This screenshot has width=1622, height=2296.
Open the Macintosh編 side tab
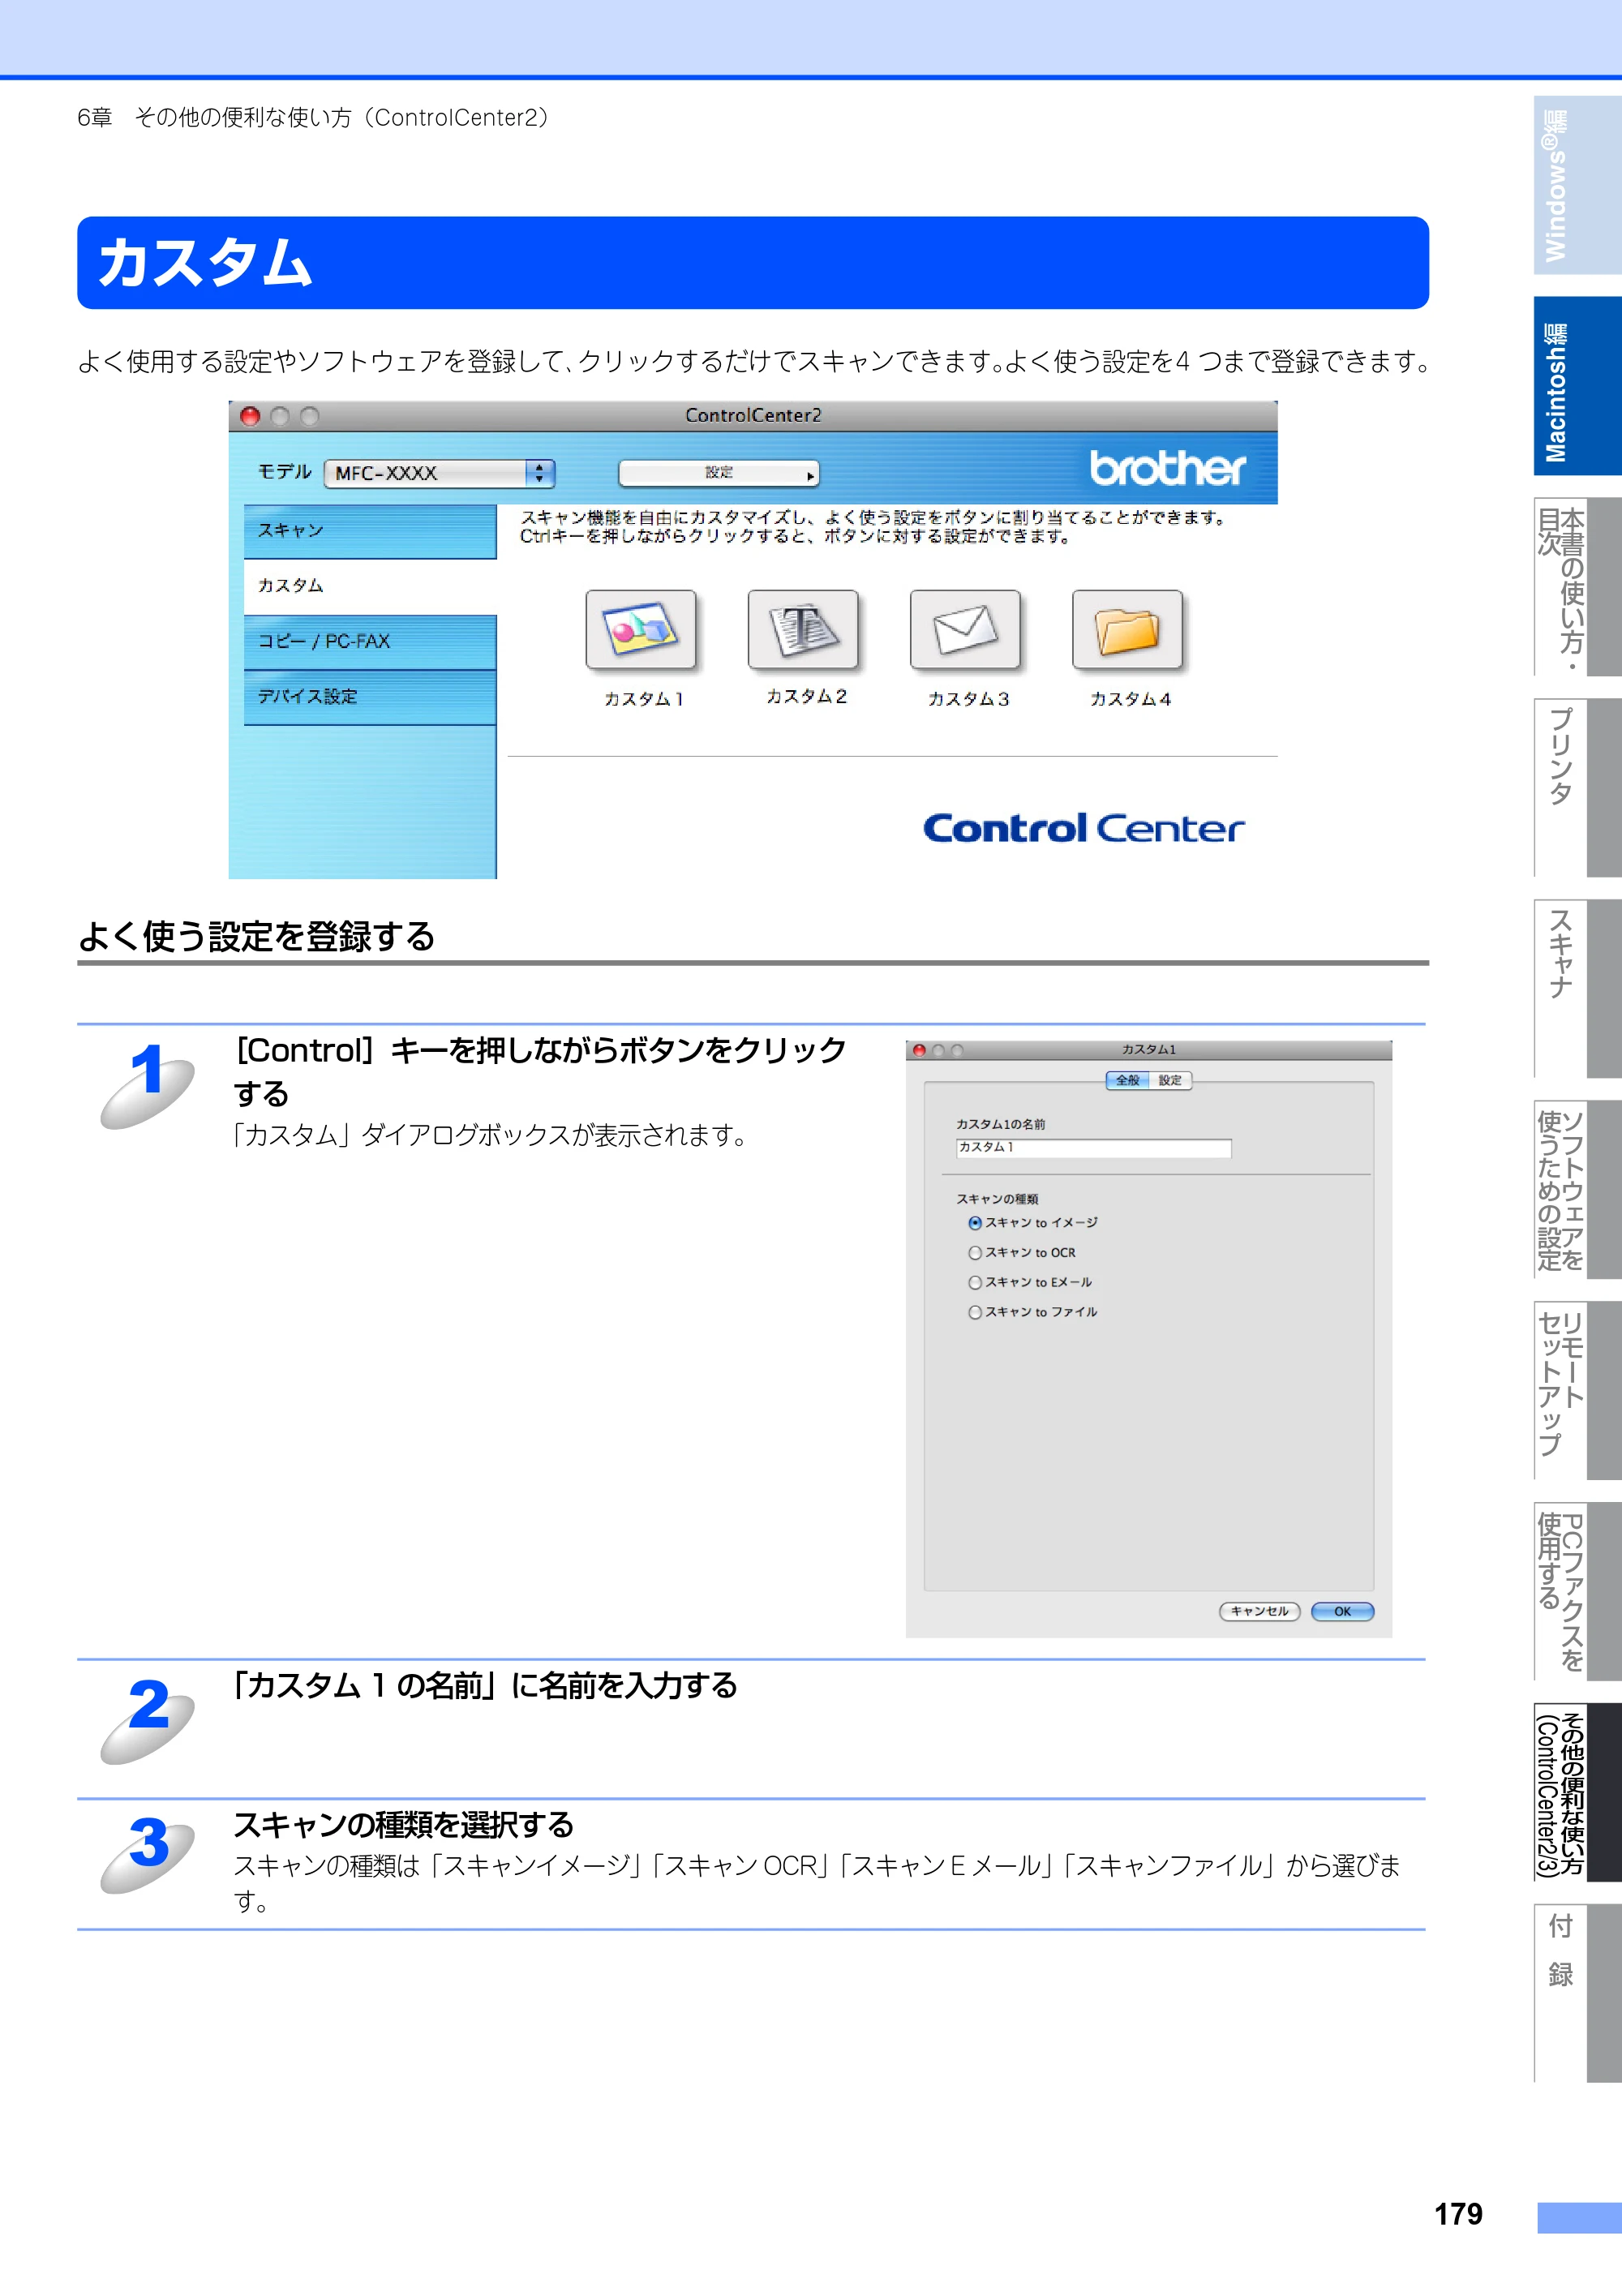pyautogui.click(x=1578, y=386)
